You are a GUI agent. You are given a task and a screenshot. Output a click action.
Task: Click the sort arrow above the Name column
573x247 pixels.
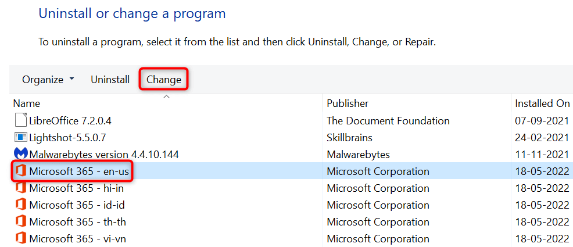(166, 96)
